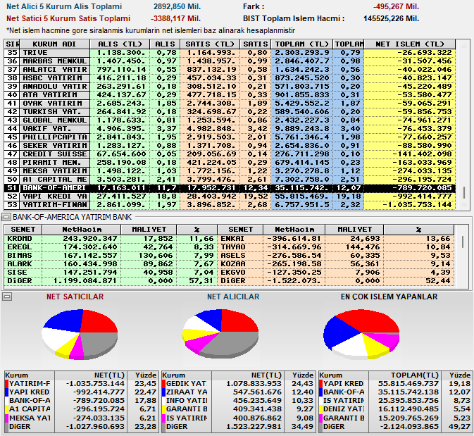Click the Kurum header above YATIRIM-F

[30, 375]
